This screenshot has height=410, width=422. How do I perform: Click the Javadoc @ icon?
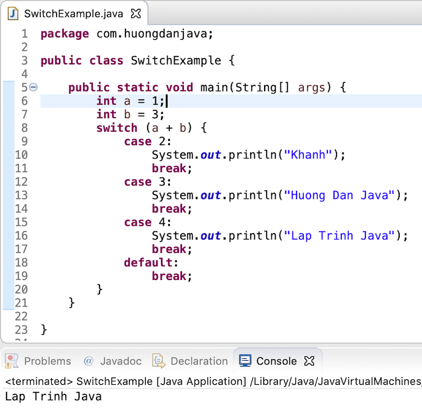(x=89, y=361)
